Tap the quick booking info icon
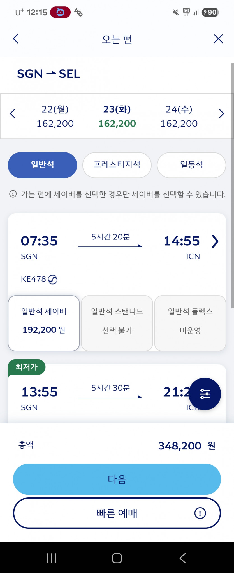 [x=200, y=513]
